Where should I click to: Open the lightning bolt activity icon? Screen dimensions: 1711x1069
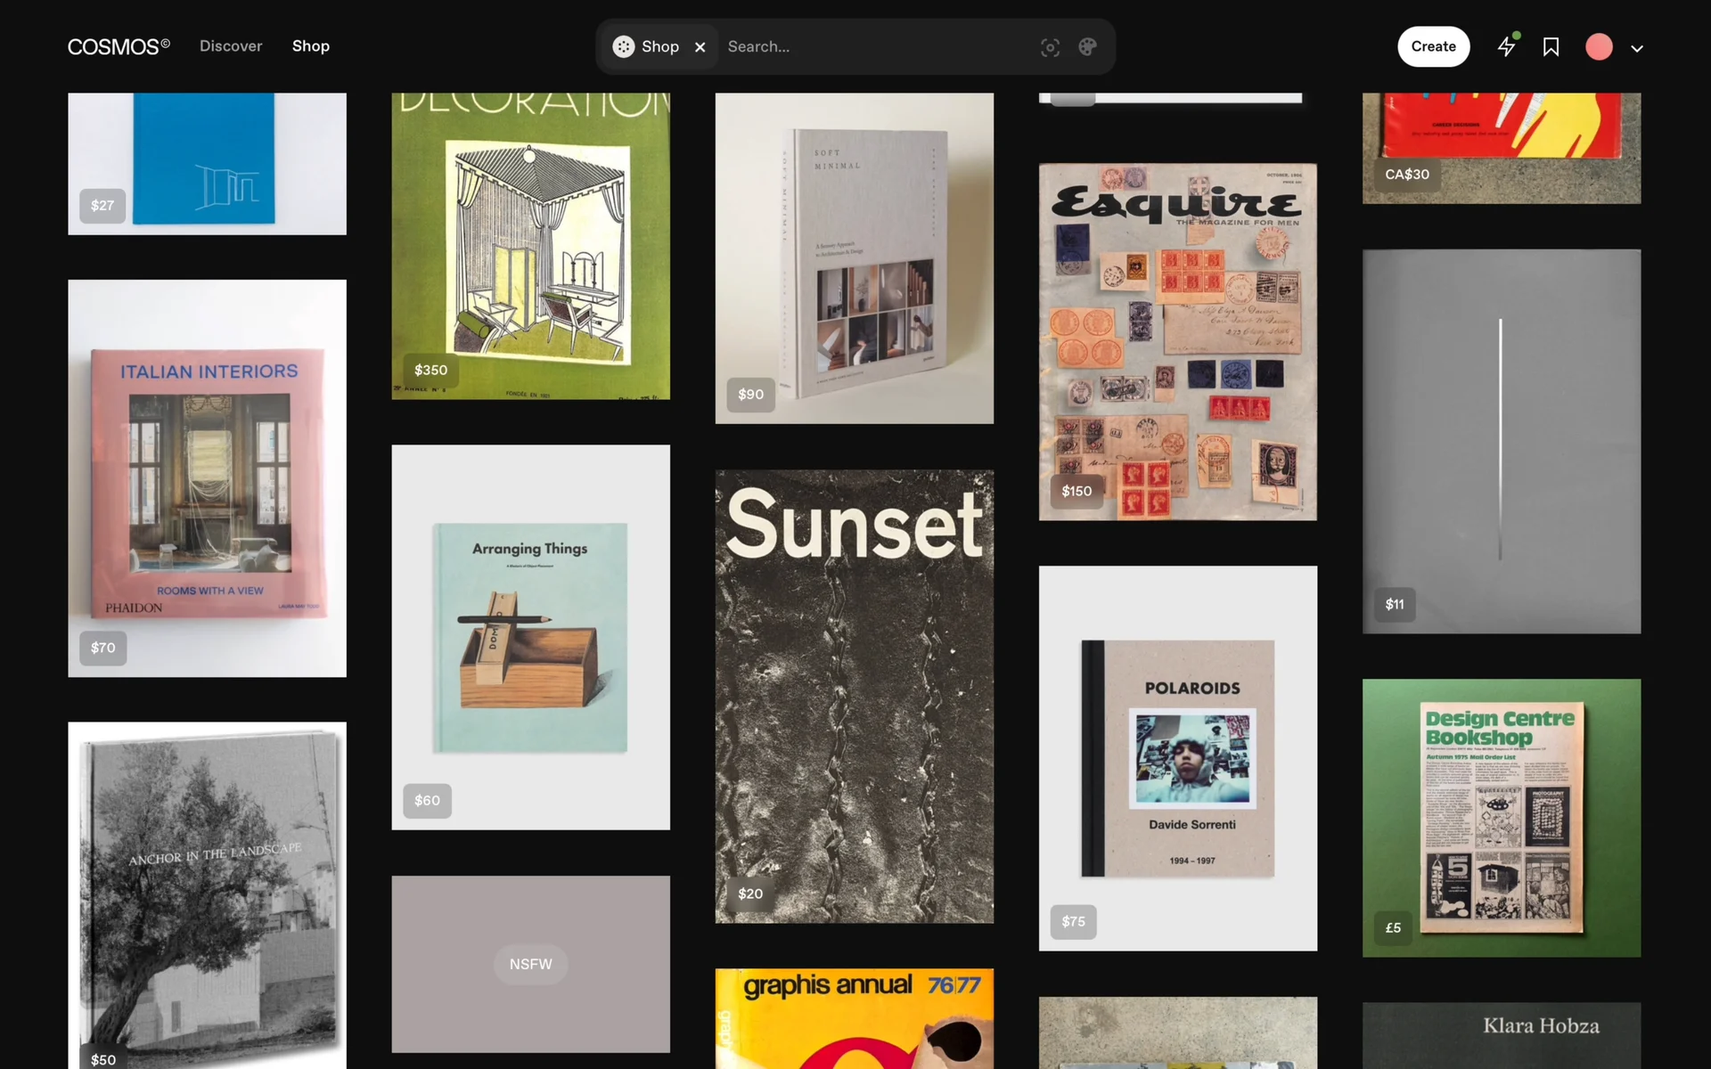1506,46
